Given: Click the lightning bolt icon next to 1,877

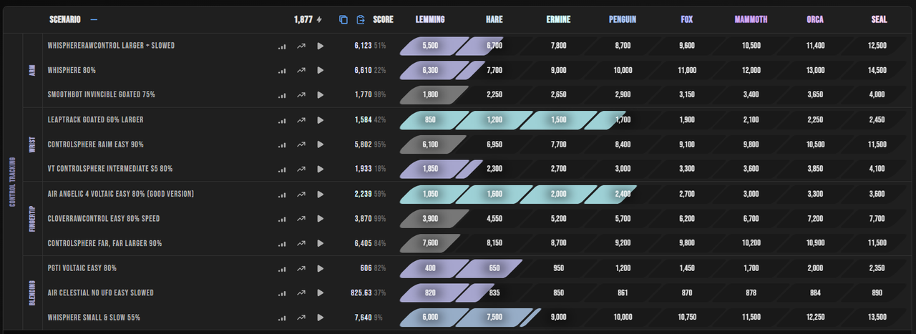Looking at the screenshot, I should pos(319,20).
